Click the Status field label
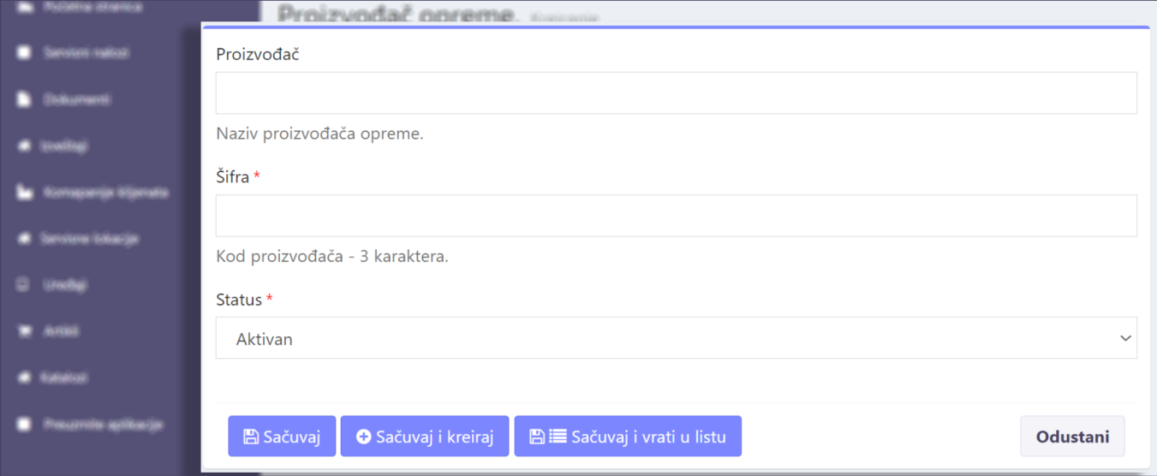 pos(239,300)
